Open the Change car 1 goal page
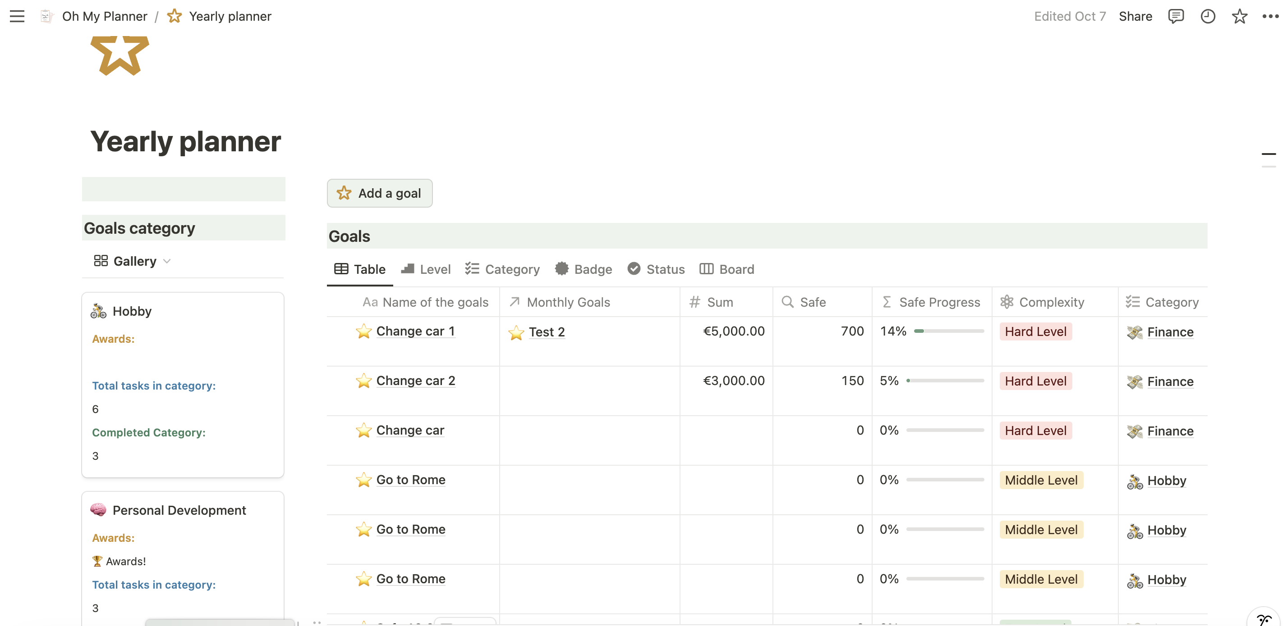The image size is (1287, 626). coord(415,331)
